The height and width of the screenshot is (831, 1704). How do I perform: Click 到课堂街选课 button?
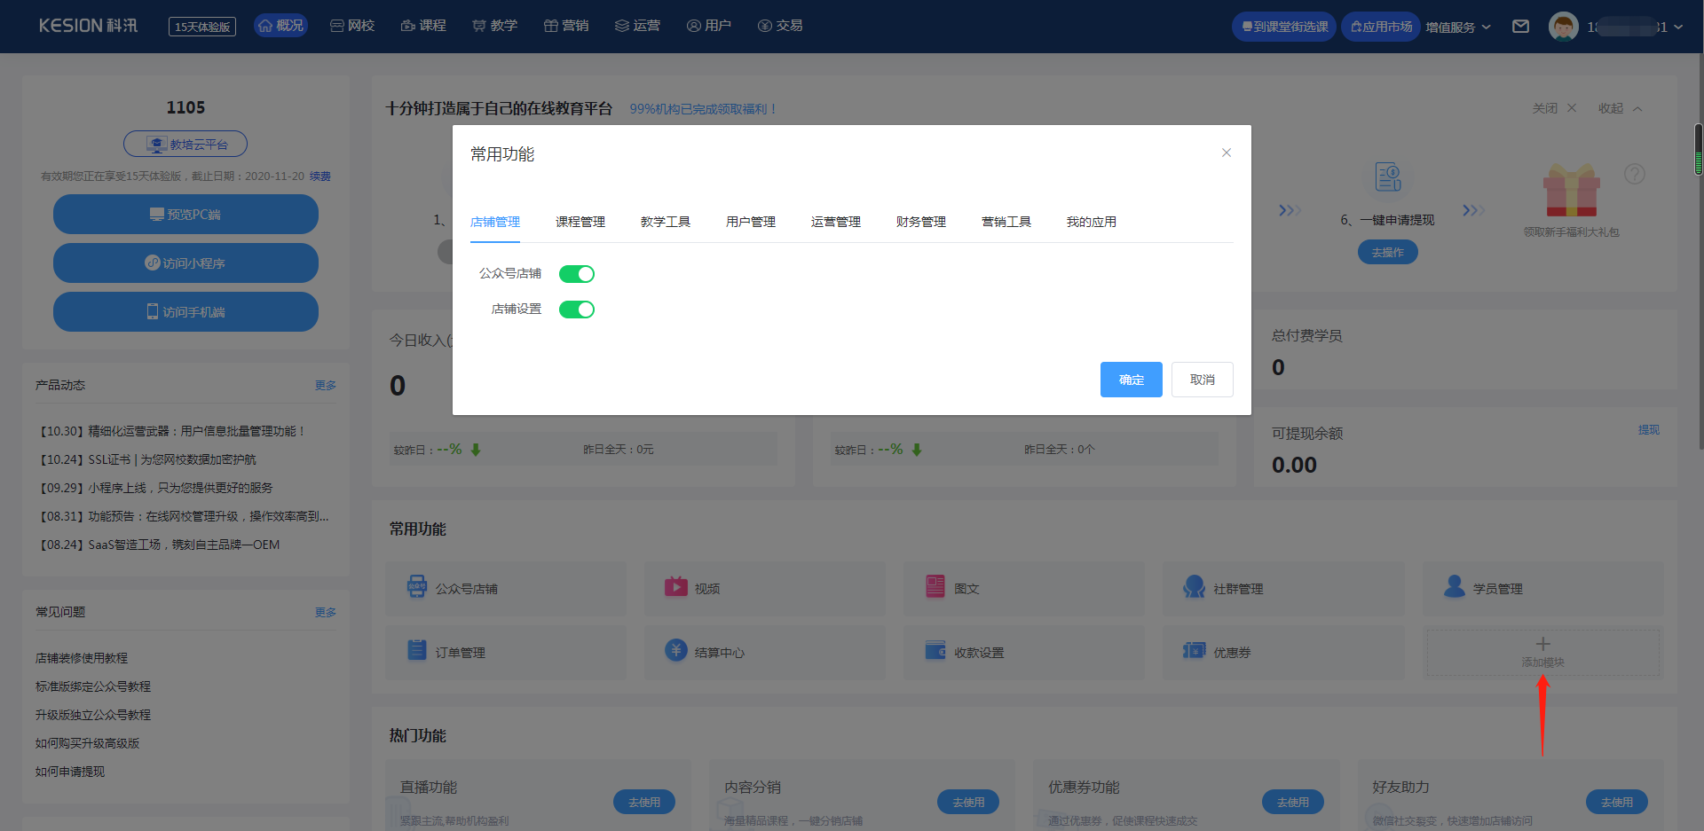1284,27
